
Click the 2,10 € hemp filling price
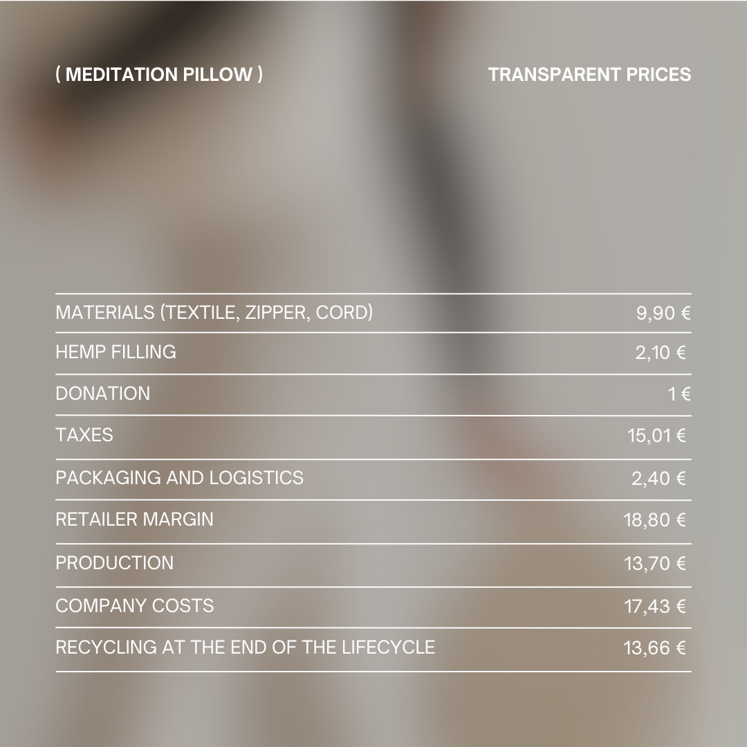click(661, 353)
